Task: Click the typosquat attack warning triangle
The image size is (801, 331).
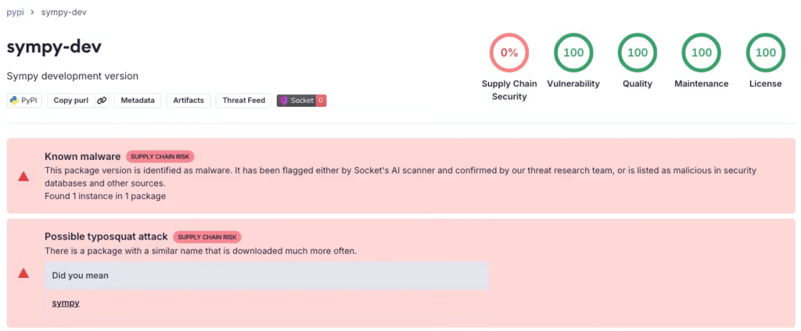Action: pyautogui.click(x=23, y=273)
